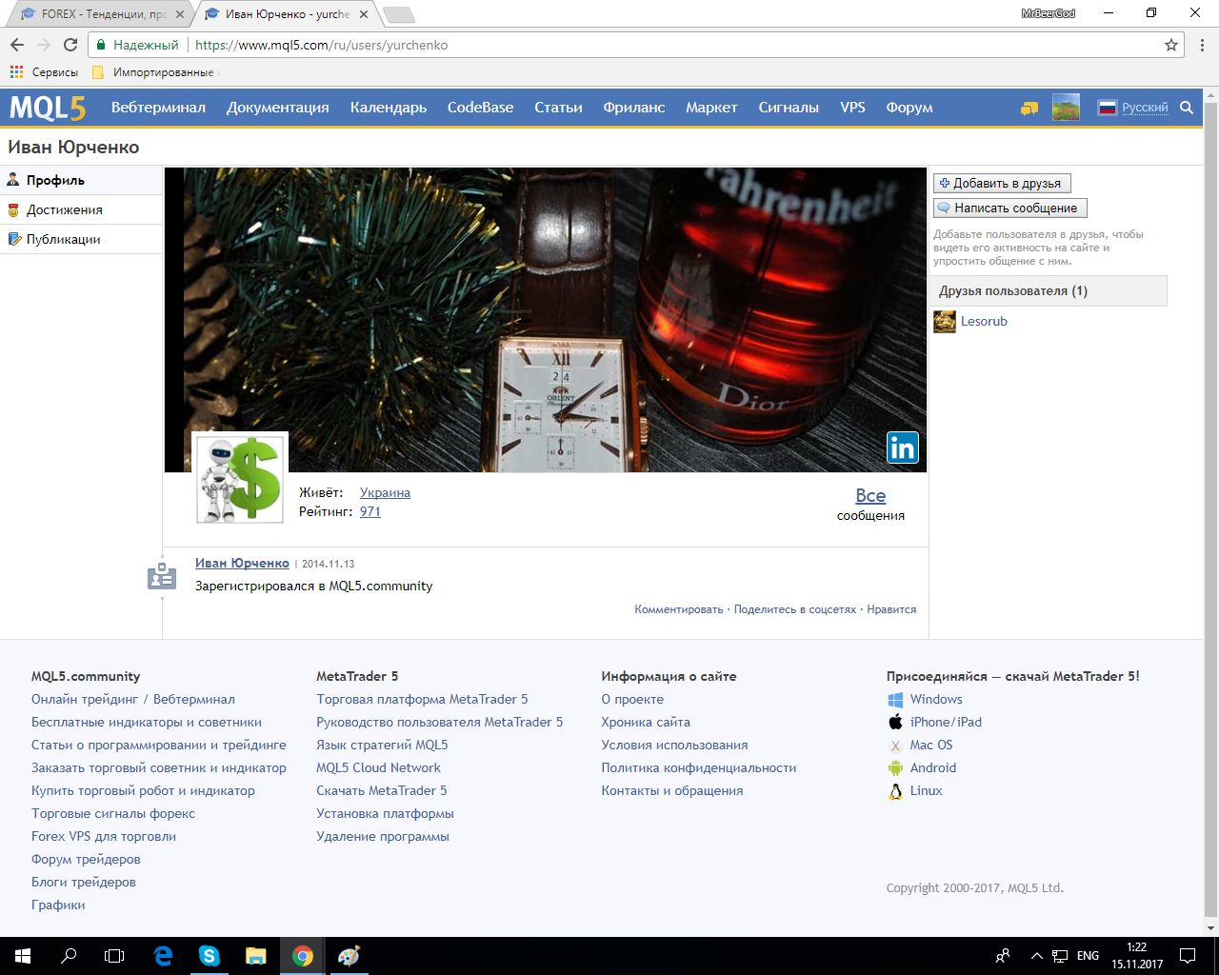
Task: Open the Сервисы apps shortcut
Action: (x=44, y=72)
